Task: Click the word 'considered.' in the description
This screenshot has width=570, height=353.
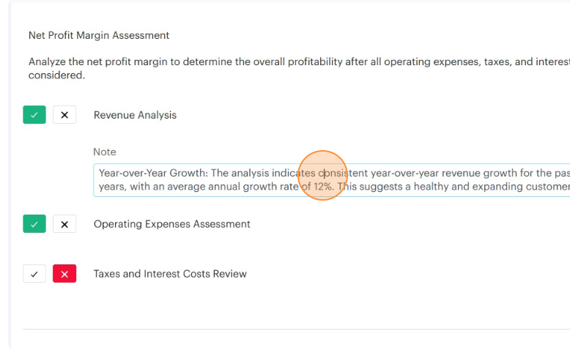Action: pos(56,75)
